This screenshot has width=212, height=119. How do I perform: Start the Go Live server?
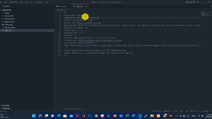coord(194,111)
